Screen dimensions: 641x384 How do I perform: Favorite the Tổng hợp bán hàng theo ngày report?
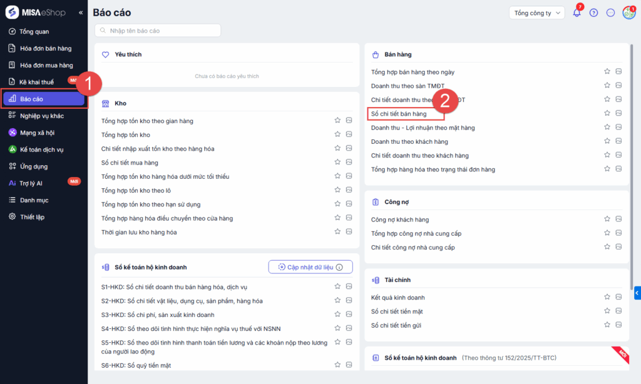coord(607,71)
